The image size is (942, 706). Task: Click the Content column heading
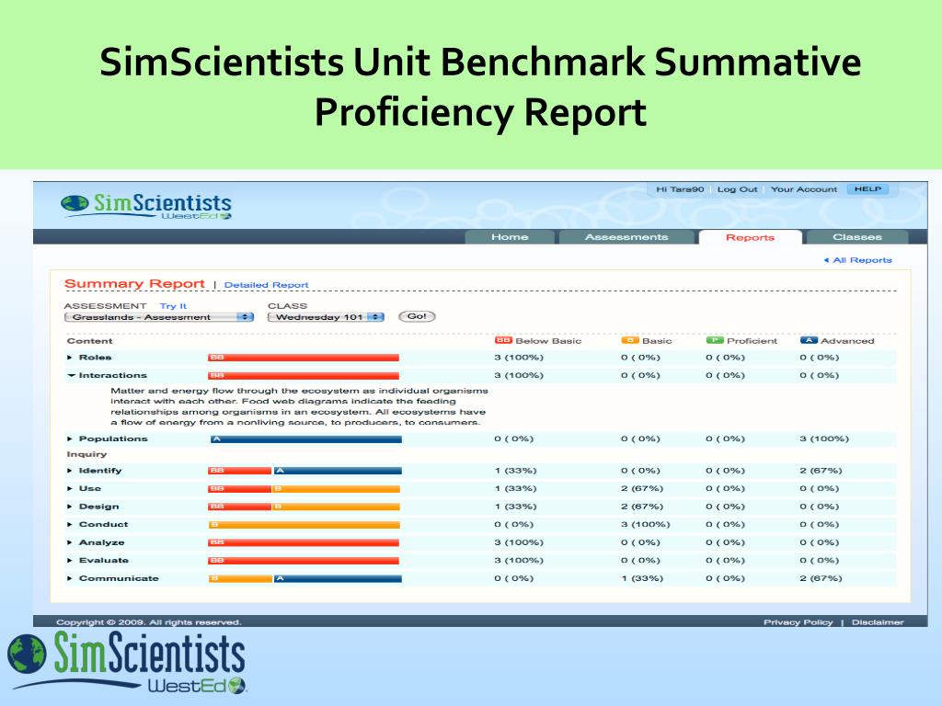[x=89, y=341]
